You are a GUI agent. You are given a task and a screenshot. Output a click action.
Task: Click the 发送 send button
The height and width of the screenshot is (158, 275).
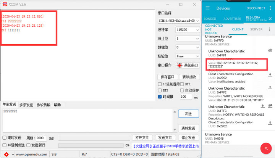189,114
